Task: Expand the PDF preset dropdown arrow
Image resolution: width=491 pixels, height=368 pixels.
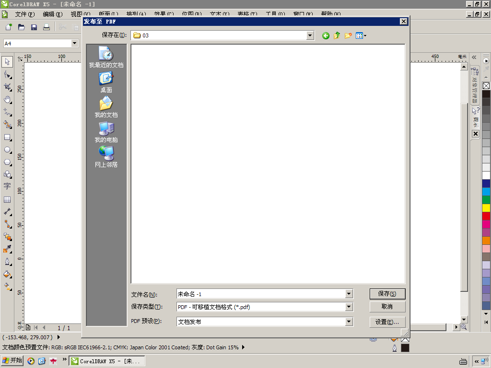Action: pos(349,322)
